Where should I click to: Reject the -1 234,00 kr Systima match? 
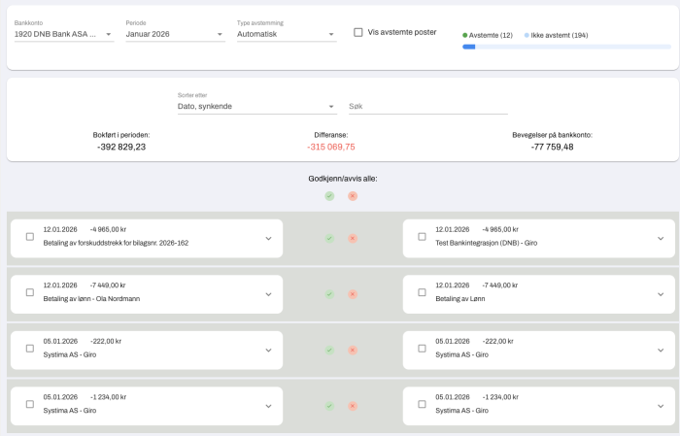(x=353, y=405)
